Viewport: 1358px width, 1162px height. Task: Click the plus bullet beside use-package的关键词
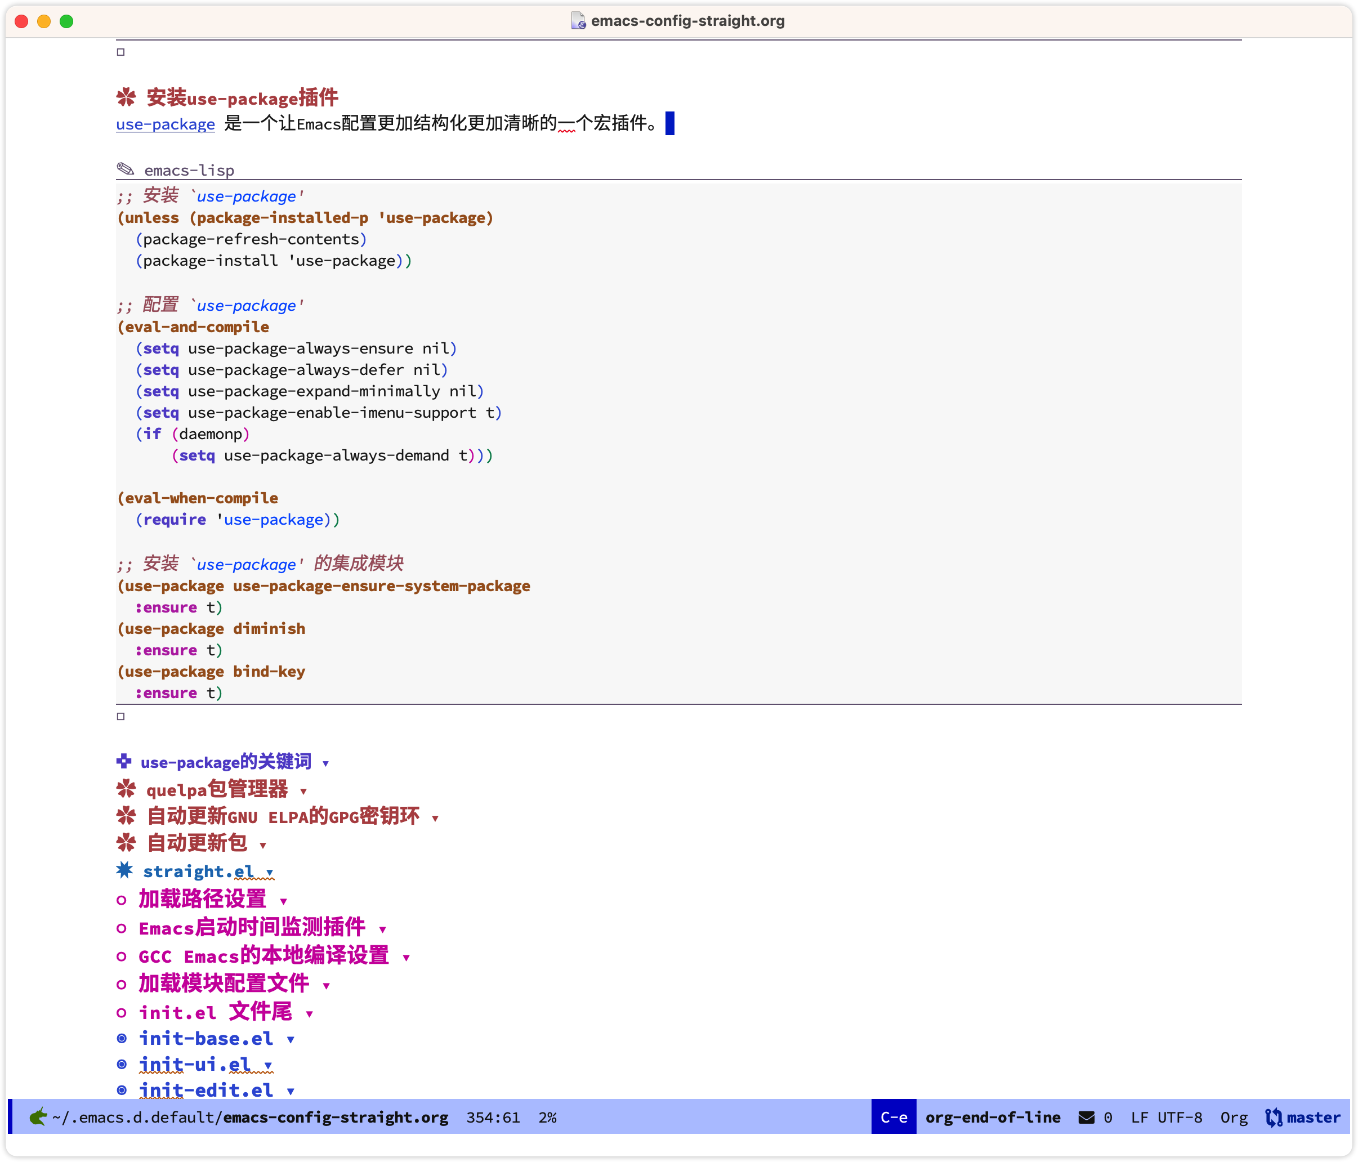tap(124, 761)
